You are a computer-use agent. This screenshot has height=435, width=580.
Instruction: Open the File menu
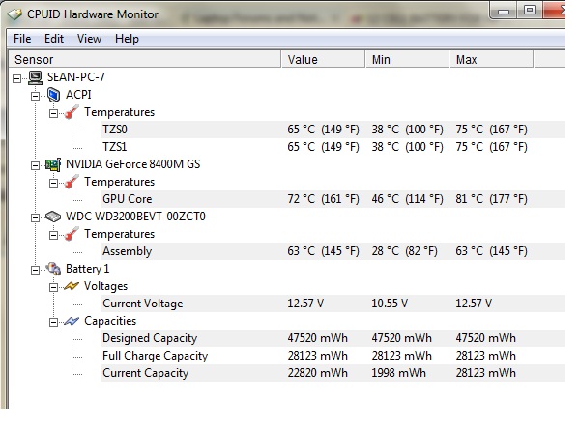point(22,39)
